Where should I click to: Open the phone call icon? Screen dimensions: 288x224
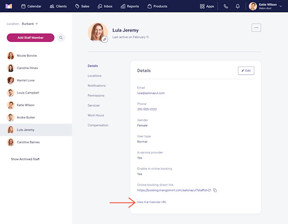[x=226, y=6]
